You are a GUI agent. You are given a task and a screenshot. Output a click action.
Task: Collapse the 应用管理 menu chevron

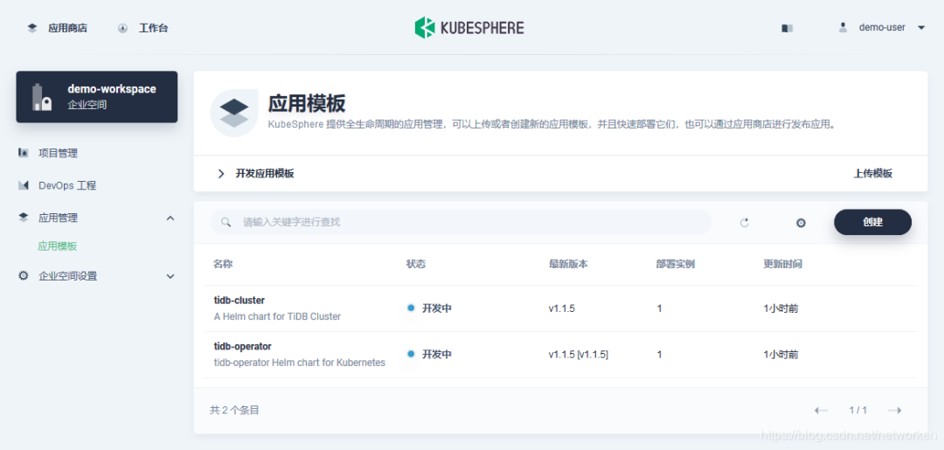tap(170, 218)
